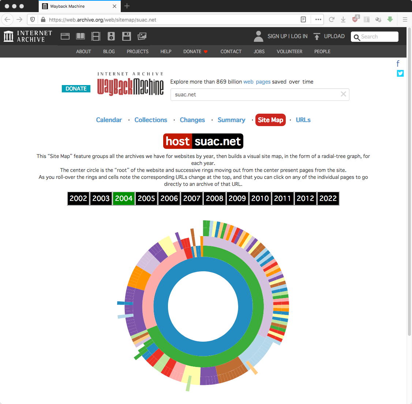Open the Firefox hamburger menu
The width and height of the screenshot is (412, 404).
405,19
